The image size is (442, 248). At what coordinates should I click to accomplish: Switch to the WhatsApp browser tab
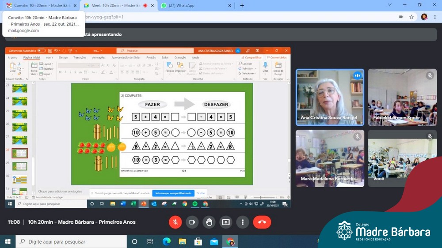tap(197, 5)
